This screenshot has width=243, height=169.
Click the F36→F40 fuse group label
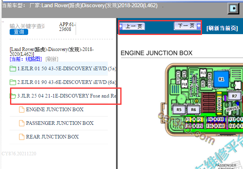point(215,126)
